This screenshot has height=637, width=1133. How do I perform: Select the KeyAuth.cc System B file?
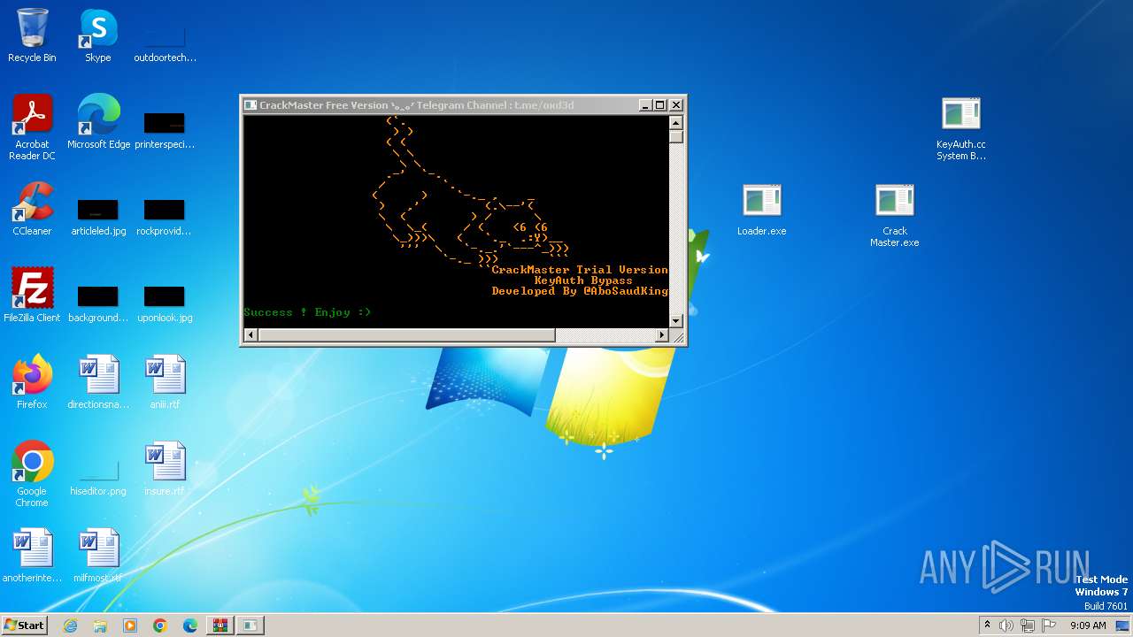(x=960, y=129)
